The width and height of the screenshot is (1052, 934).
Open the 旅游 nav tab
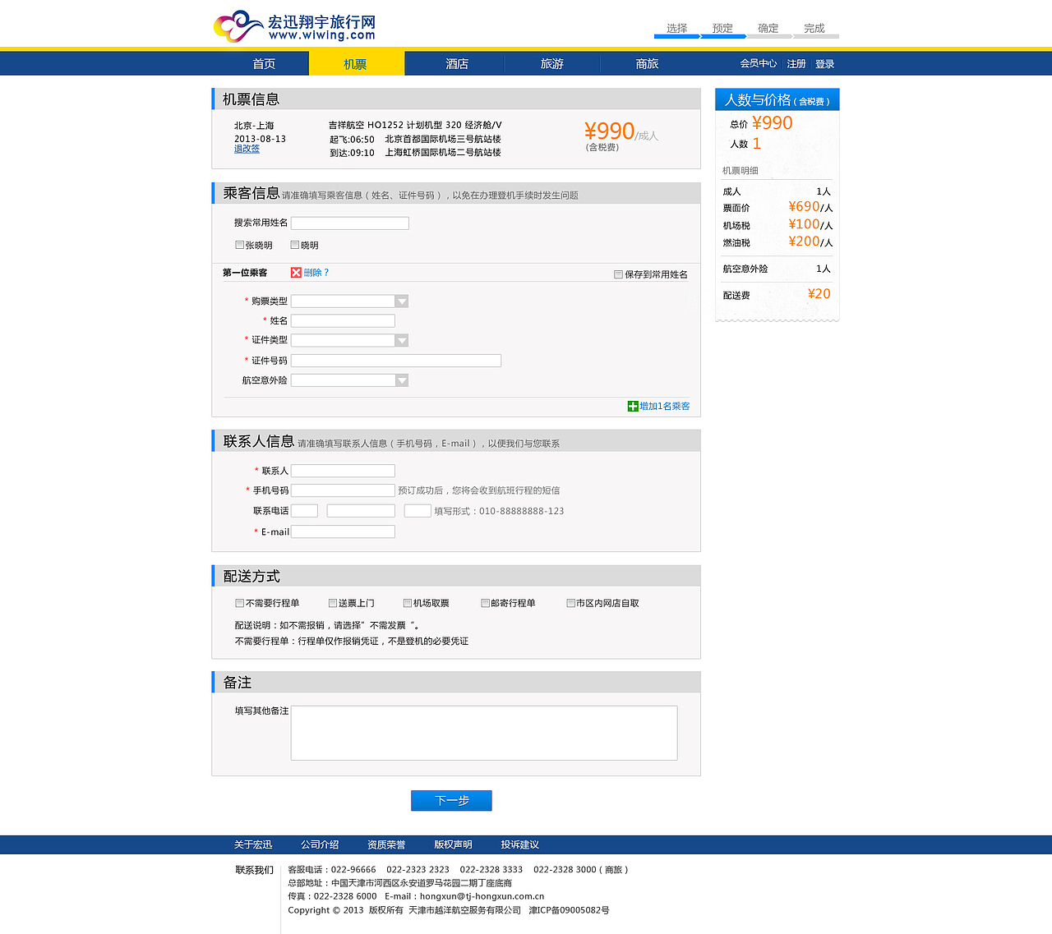tap(552, 63)
